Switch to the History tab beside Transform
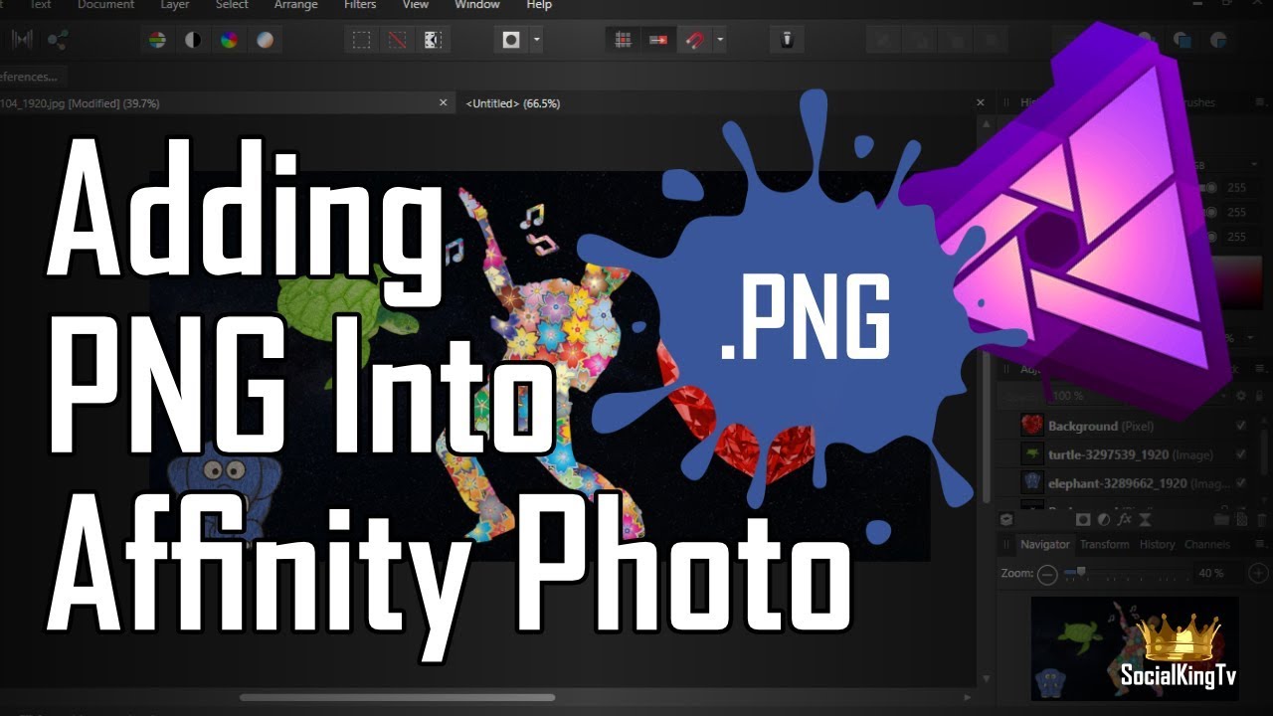1273x716 pixels. point(1157,544)
